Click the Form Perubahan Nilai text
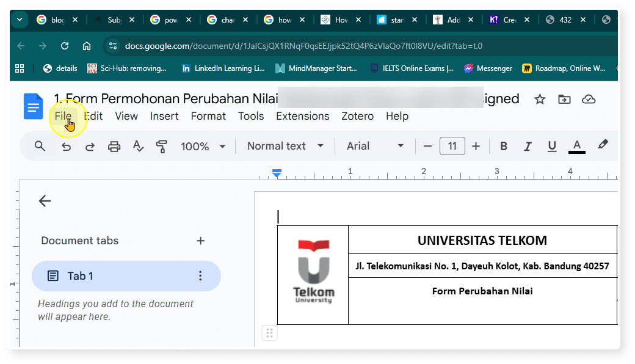 [x=482, y=291]
